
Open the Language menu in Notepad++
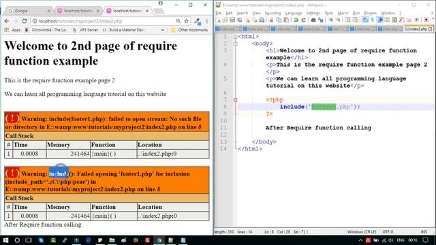point(294,13)
